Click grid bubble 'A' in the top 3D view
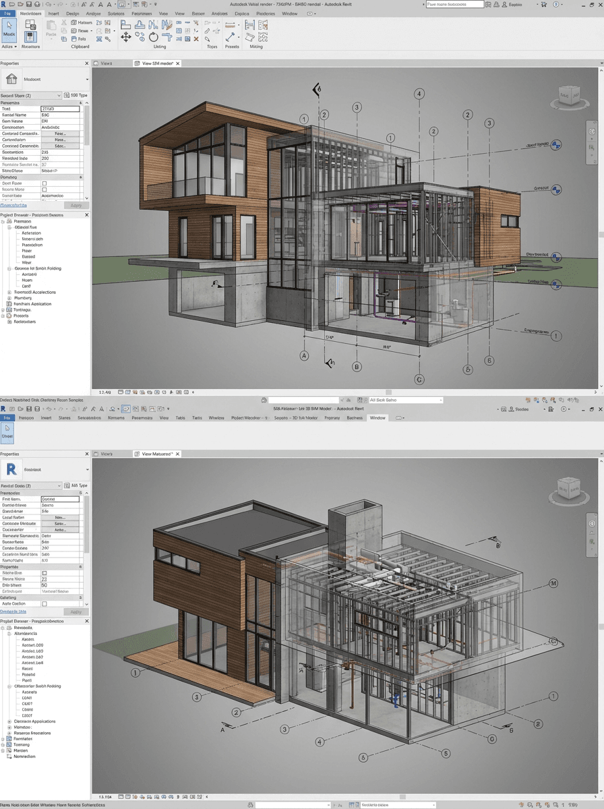 click(304, 355)
